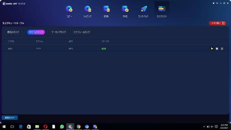Open the 作成 (Creator) module
The height and width of the screenshot is (130, 231).
(x=125, y=12)
